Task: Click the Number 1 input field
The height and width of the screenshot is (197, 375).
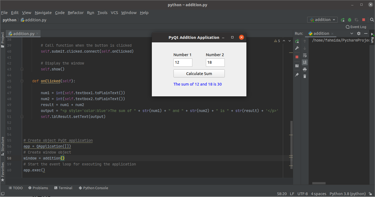Action: tap(183, 63)
